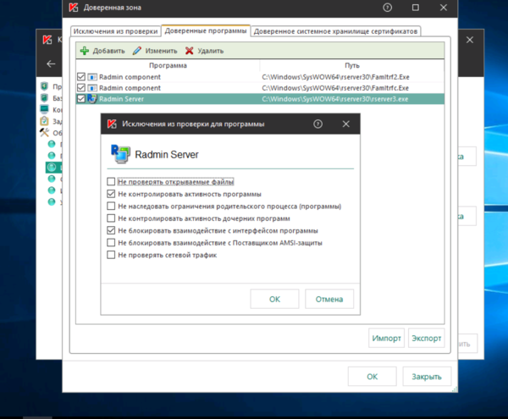Click icon of Famltrf2.Exe Radmin component row
508x419 pixels.
[92, 77]
